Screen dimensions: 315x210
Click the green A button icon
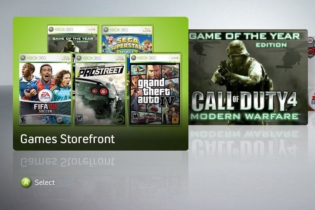[x=26, y=182]
